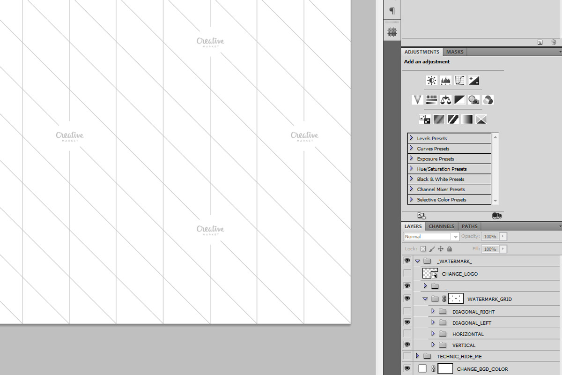Lock layer position
Viewport: 562px width, 375px height.
tap(441, 249)
